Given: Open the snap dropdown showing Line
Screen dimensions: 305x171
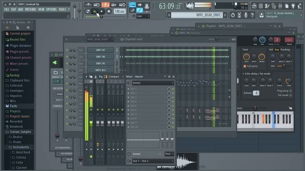Looking at the screenshot, I should tap(143, 16).
